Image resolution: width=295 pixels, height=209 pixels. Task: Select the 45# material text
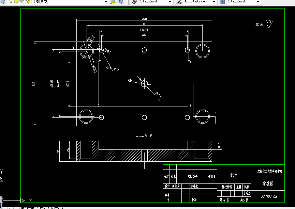[233, 175]
